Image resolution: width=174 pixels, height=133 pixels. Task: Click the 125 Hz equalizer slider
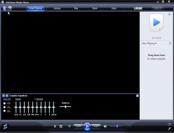tap(24, 107)
